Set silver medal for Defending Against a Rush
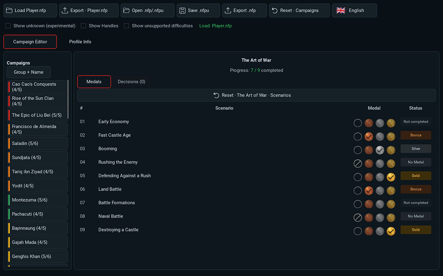Screen dimensions: 443x276 380,177
